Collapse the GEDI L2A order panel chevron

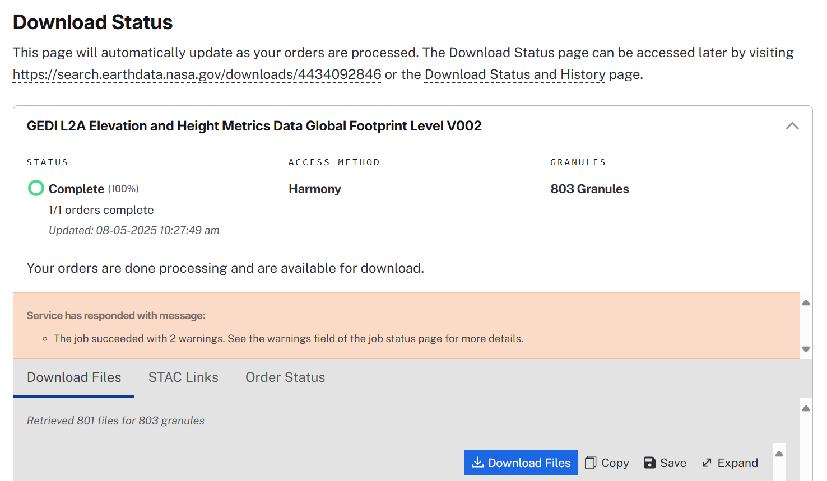pos(792,126)
